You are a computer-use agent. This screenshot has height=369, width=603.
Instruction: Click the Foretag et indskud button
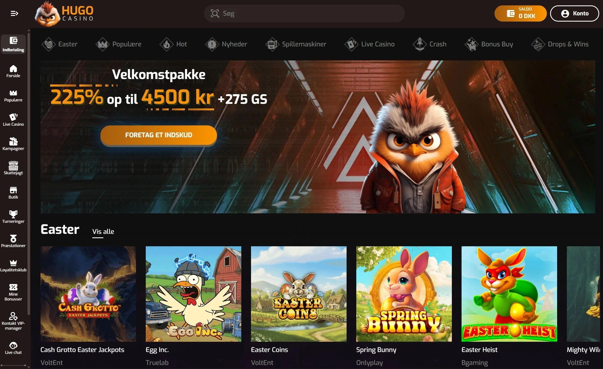click(159, 135)
